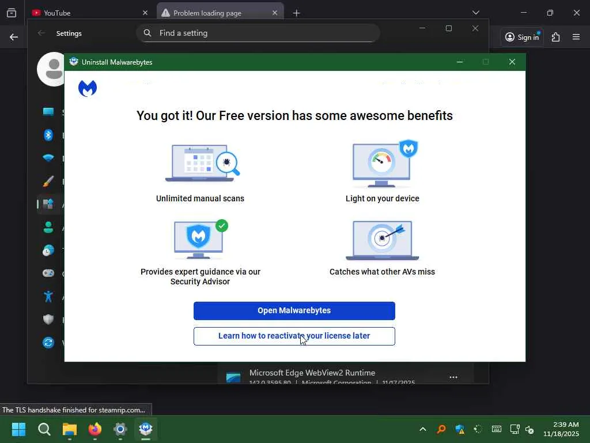Open a new browser tab
Image resolution: width=590 pixels, height=443 pixels.
click(x=297, y=13)
